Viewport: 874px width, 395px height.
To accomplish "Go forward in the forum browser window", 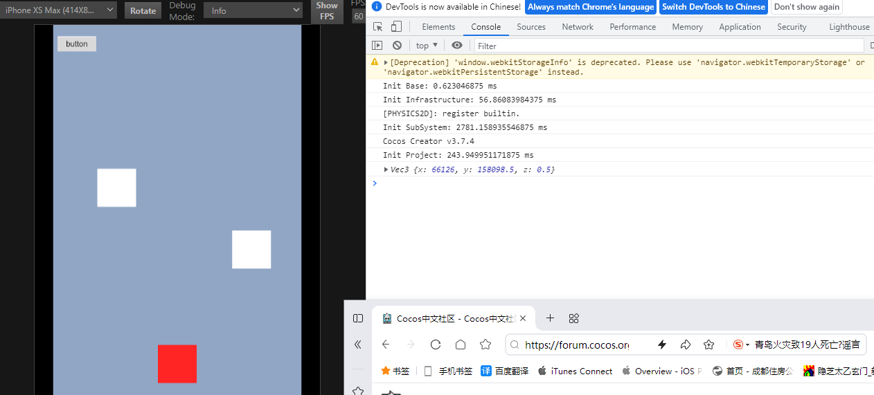I will 411,345.
